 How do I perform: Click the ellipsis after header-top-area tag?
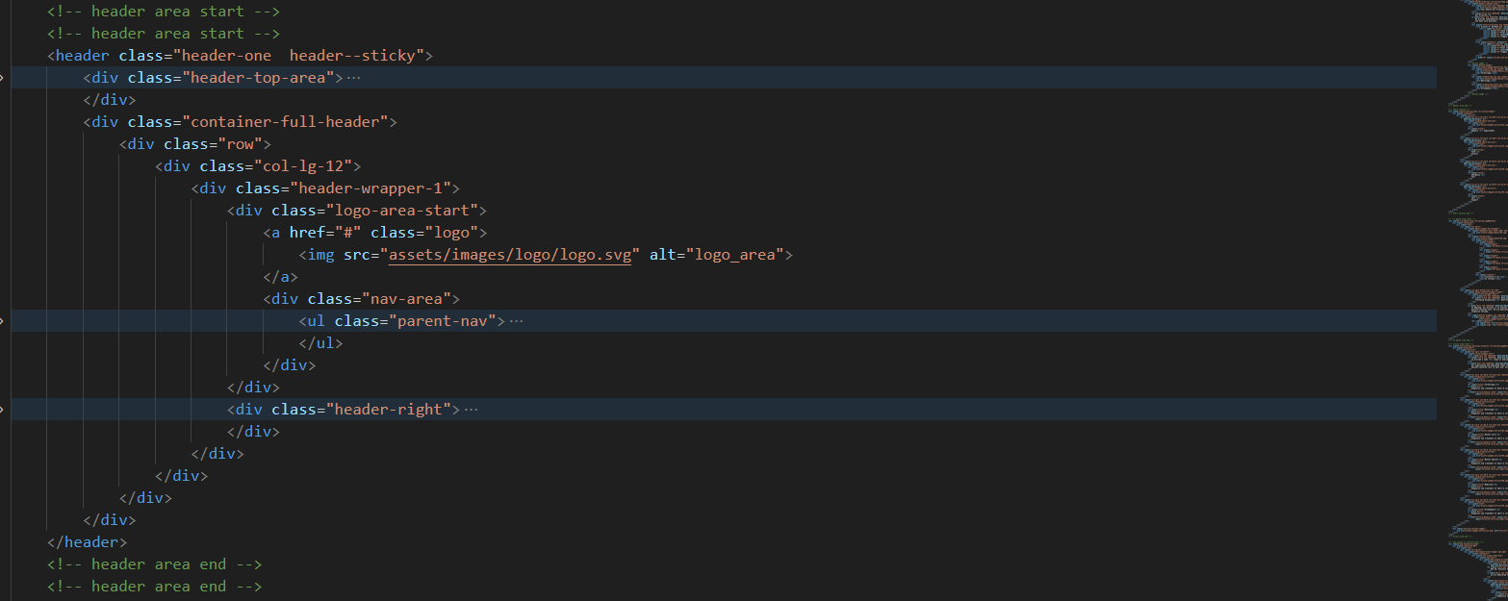pyautogui.click(x=353, y=78)
